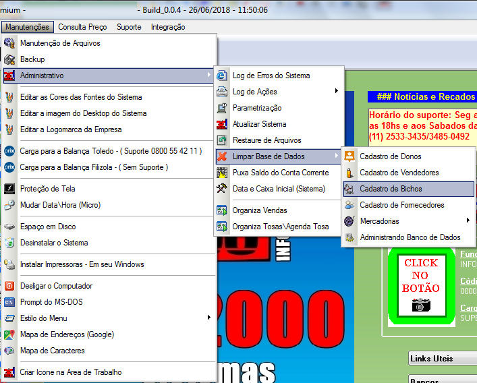
Task: Click the Proteção de Tela icon
Action: [9, 189]
